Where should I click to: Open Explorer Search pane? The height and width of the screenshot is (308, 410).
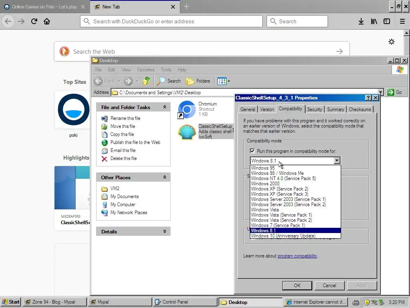[x=169, y=81]
